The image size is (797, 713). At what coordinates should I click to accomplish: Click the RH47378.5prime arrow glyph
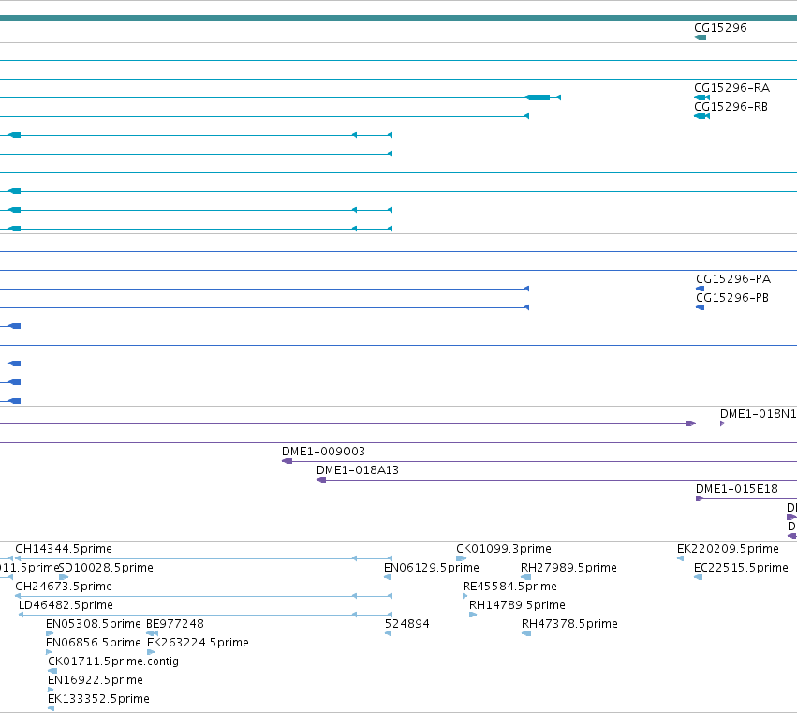tap(526, 633)
